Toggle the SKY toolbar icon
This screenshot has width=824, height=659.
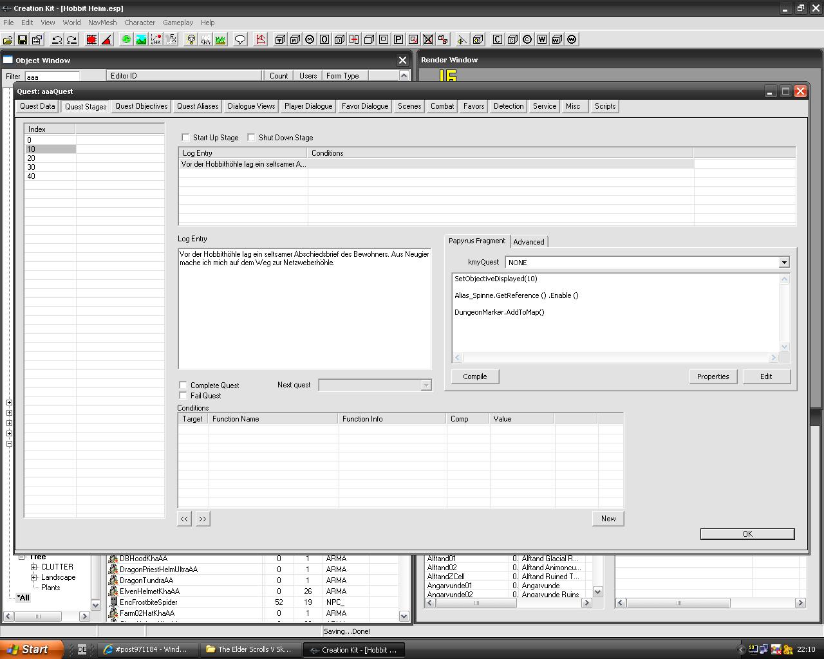coord(205,40)
